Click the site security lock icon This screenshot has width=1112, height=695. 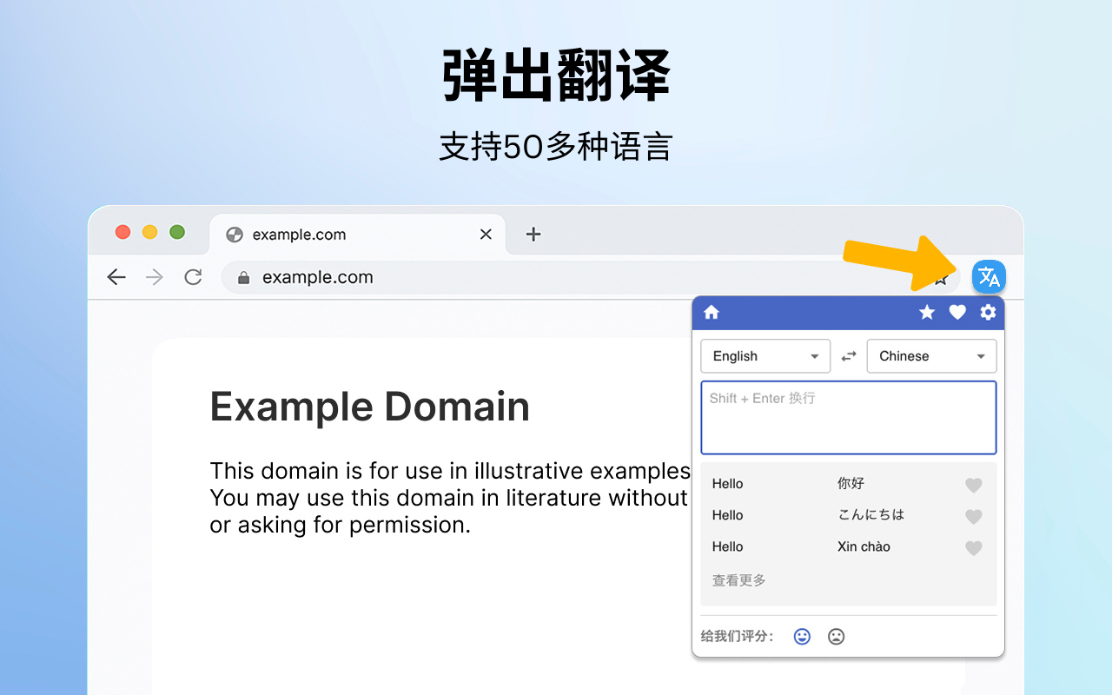click(243, 276)
